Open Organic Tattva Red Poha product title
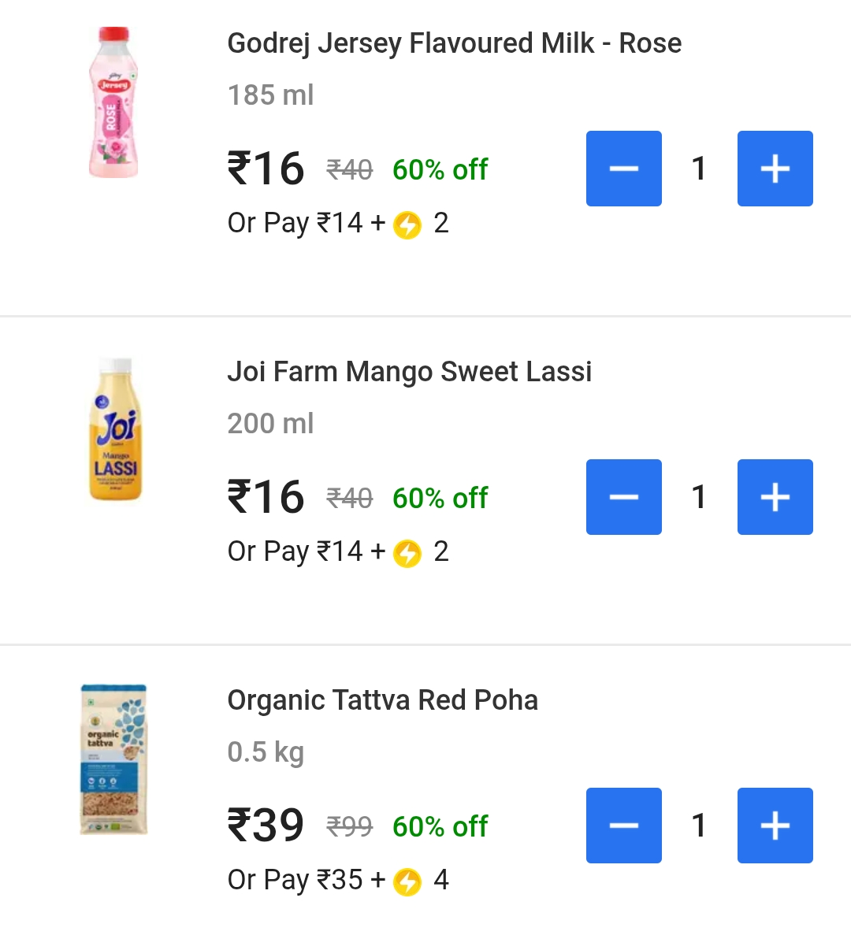 [382, 700]
